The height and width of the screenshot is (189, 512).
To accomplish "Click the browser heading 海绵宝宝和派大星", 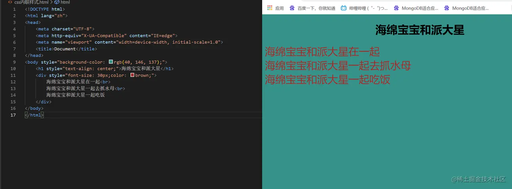I will coord(420,30).
